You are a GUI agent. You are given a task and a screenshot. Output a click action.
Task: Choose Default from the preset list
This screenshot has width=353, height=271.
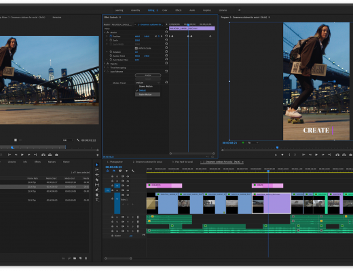point(143,90)
